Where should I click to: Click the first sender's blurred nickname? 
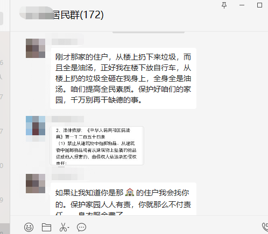click(68, 42)
